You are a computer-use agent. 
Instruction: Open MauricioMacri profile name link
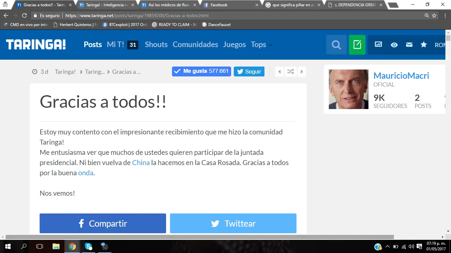tap(401, 75)
